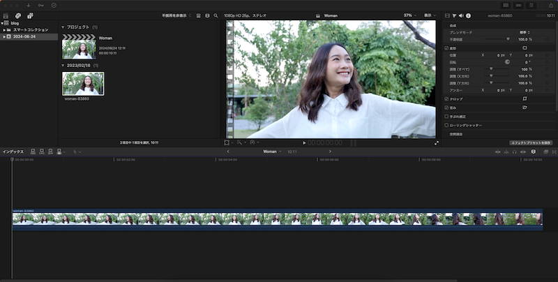Toggle inspector panel visibility in toolbar
This screenshot has height=282, width=558.
[x=531, y=6]
